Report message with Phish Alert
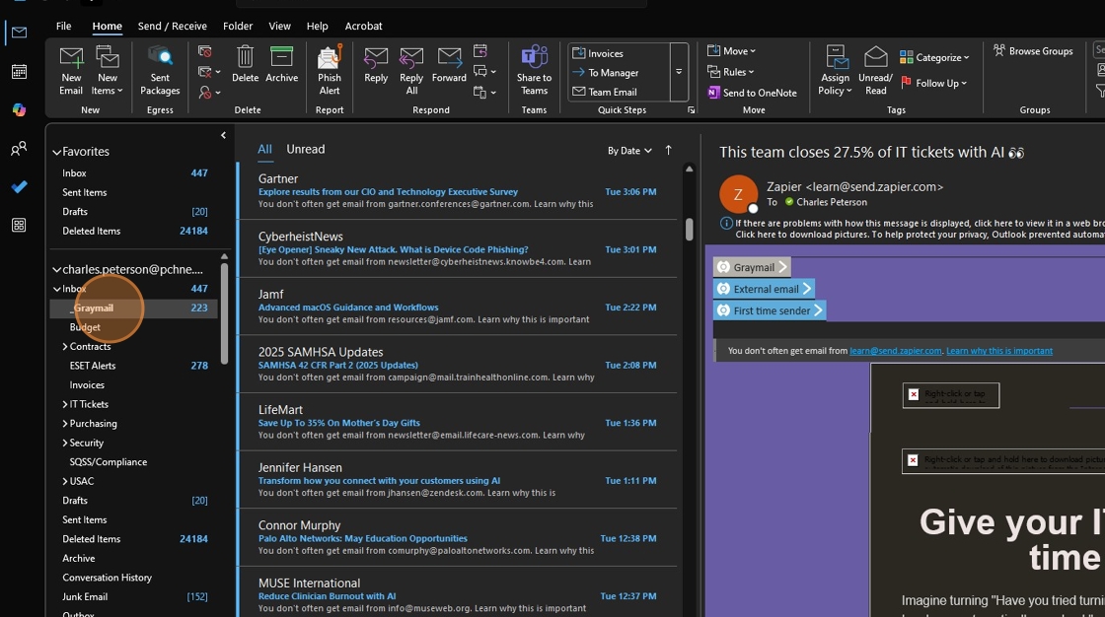The height and width of the screenshot is (617, 1105). click(x=330, y=70)
